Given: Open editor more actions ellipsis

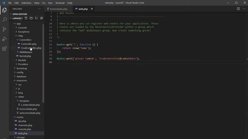Looking at the screenshot, I should point(244,9).
